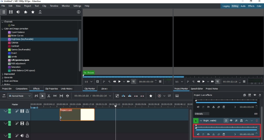Show main effects list icon
264x140 pixels.
(4, 12)
